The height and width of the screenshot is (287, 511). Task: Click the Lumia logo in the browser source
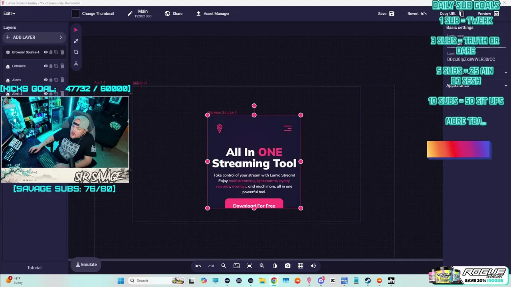[219, 128]
